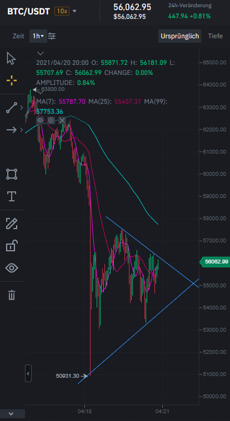Click the 50931.30 low price marker
The width and height of the screenshot is (230, 421).
click(x=68, y=376)
